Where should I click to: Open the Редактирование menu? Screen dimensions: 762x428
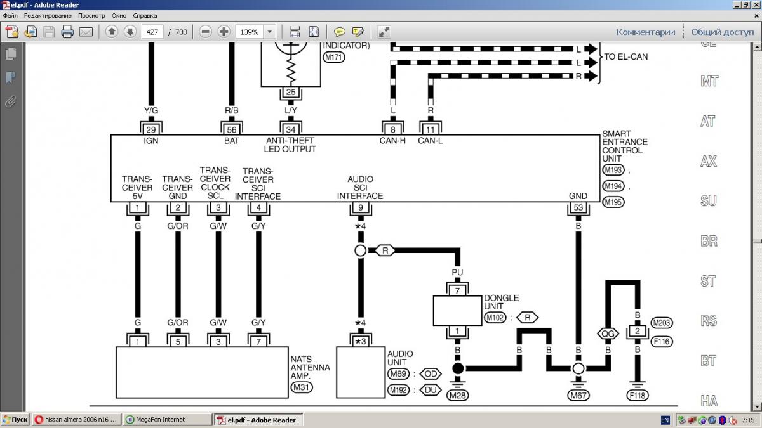click(48, 15)
